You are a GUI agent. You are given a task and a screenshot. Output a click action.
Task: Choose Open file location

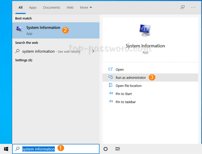click(x=150, y=86)
